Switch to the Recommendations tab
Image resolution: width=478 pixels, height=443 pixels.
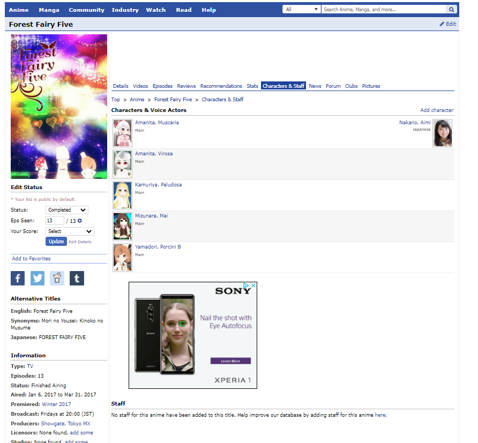pos(221,86)
